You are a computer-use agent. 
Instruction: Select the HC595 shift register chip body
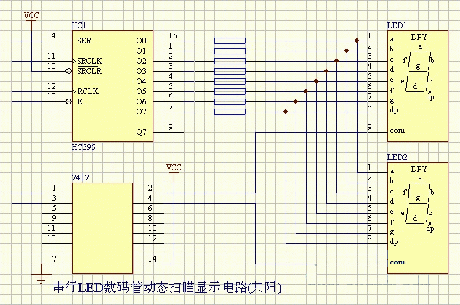point(113,86)
